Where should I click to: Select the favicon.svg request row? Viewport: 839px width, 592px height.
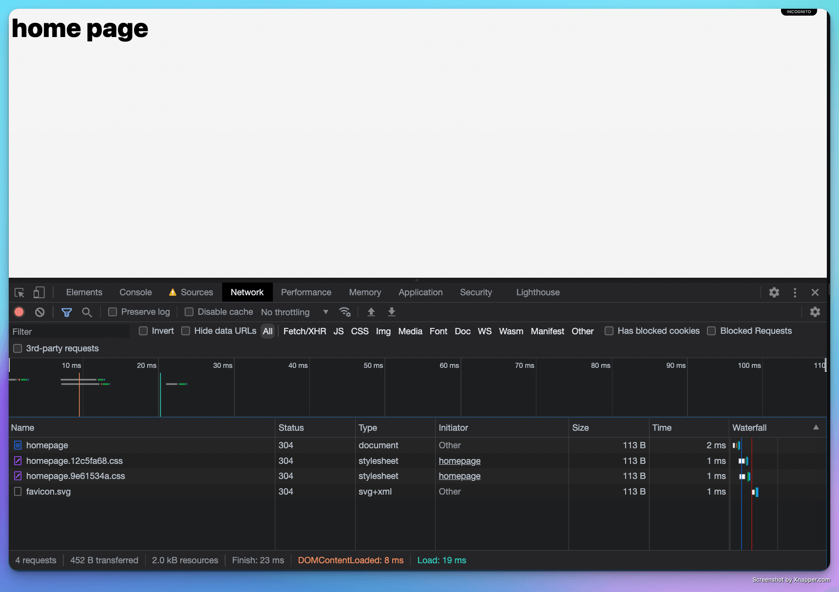(418, 492)
